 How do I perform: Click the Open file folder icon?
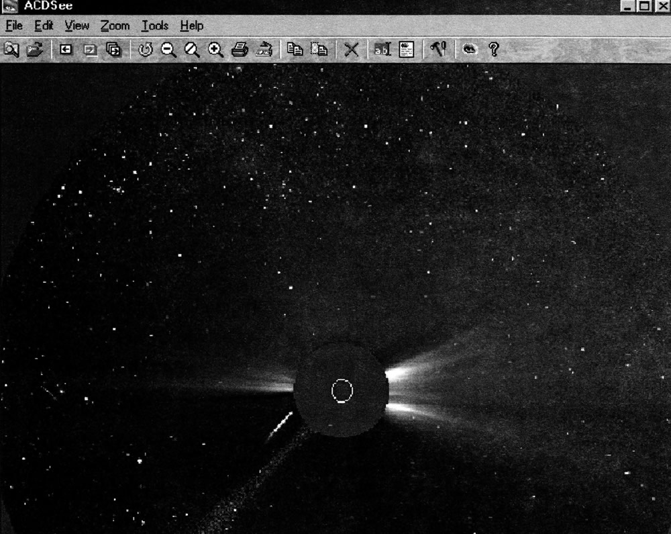35,49
